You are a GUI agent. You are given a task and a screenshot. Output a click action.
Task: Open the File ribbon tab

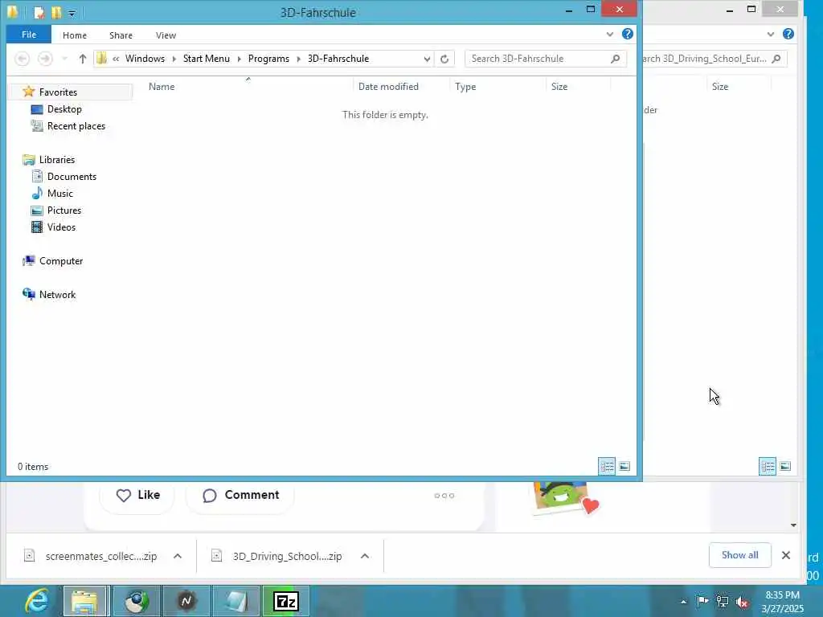(29, 35)
